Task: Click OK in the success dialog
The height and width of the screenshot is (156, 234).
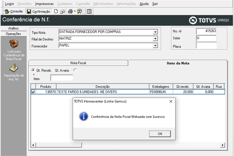Action: (x=160, y=134)
